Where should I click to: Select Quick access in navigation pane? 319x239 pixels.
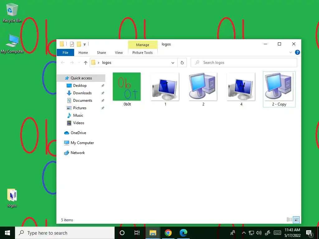click(x=81, y=78)
